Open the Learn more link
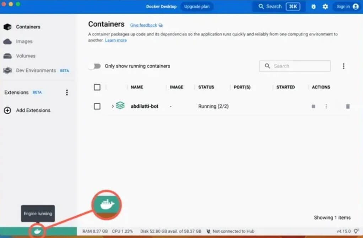Image resolution: width=363 pixels, height=238 pixels. (116, 40)
